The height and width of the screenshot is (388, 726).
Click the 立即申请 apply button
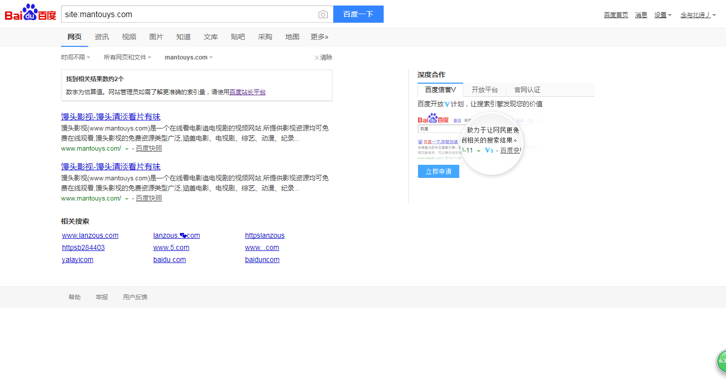pos(439,171)
